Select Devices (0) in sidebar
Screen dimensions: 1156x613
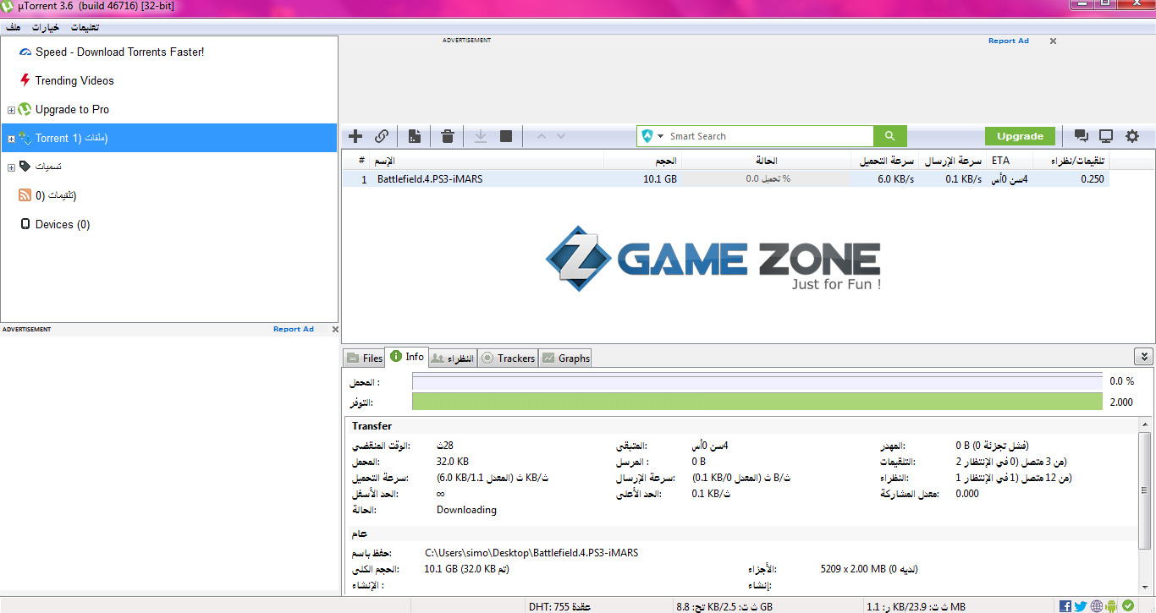coord(63,224)
